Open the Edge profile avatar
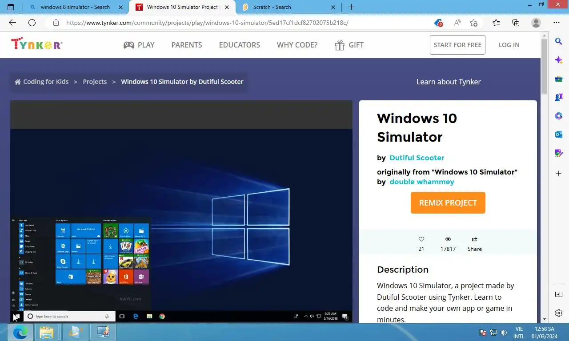 pos(536,23)
